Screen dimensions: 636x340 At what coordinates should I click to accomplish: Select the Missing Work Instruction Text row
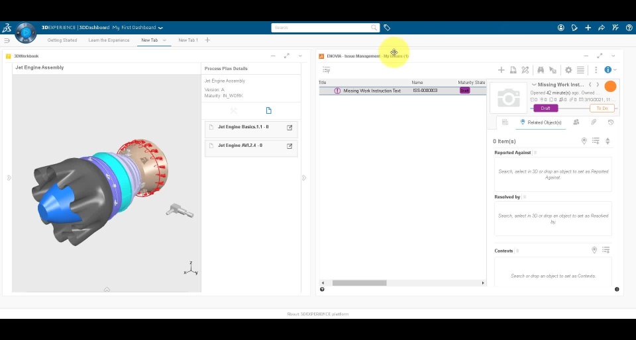402,91
